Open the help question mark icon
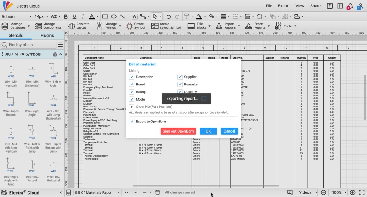The height and width of the screenshot is (197, 367). click(329, 6)
